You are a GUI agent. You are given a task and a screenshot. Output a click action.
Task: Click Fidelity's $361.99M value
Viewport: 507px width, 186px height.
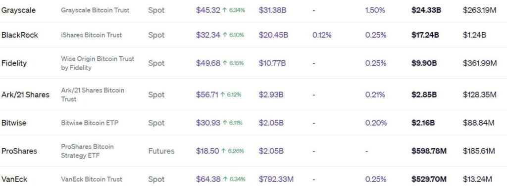point(479,63)
